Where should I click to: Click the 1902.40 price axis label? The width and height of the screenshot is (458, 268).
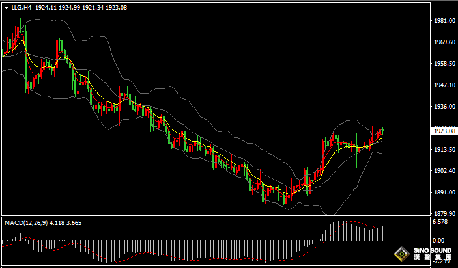[x=443, y=171]
